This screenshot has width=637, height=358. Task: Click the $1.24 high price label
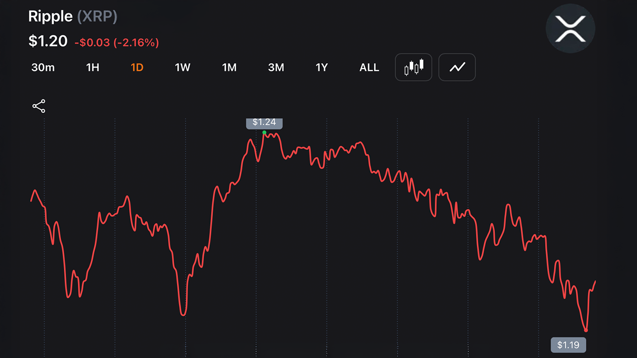[x=264, y=123]
